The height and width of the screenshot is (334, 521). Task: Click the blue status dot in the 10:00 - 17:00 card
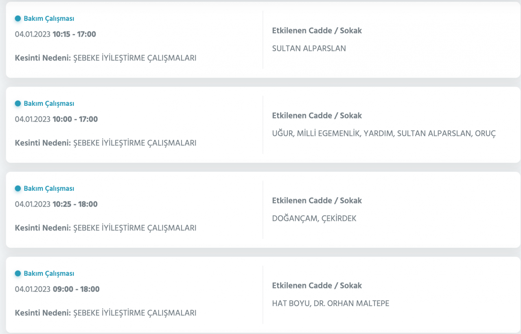pos(18,103)
